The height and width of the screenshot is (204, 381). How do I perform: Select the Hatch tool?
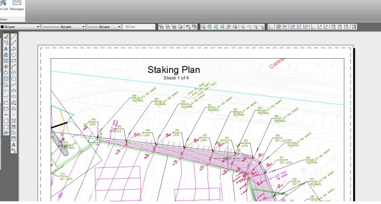pyautogui.click(x=14, y=121)
